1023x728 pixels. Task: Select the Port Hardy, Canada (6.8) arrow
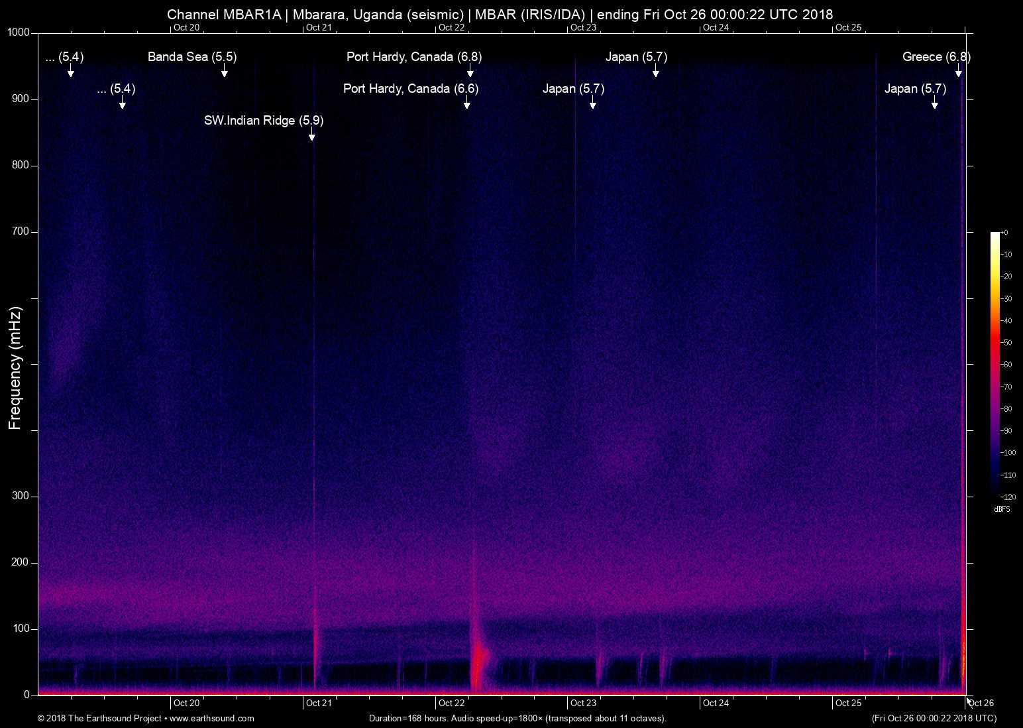click(470, 72)
